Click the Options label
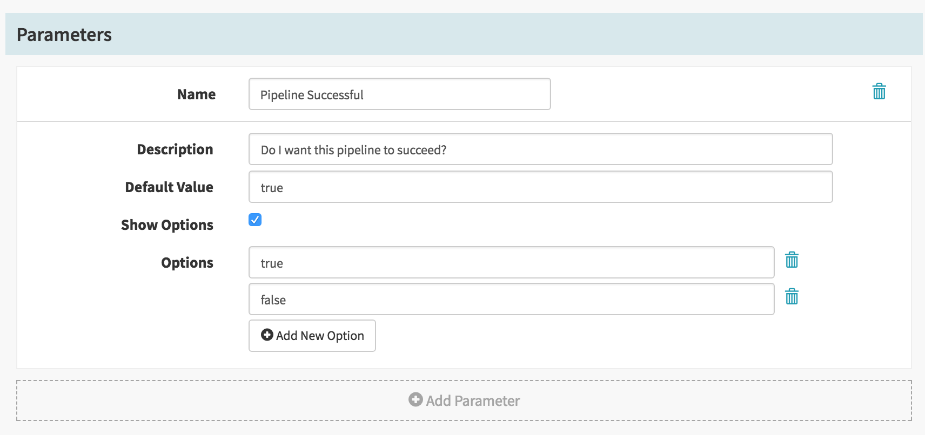This screenshot has width=925, height=435. point(187,263)
